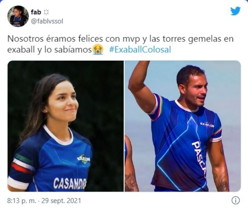Click the crying face emoji in the tweet
248x209 pixels.
tap(98, 49)
